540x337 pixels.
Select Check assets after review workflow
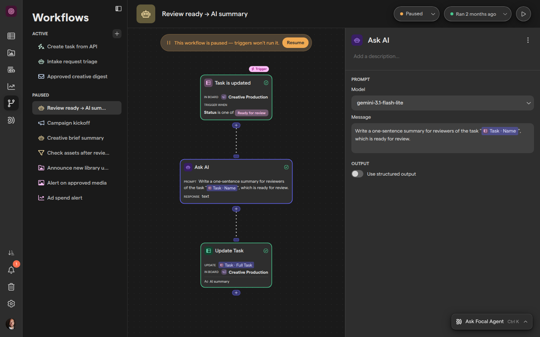click(x=77, y=153)
